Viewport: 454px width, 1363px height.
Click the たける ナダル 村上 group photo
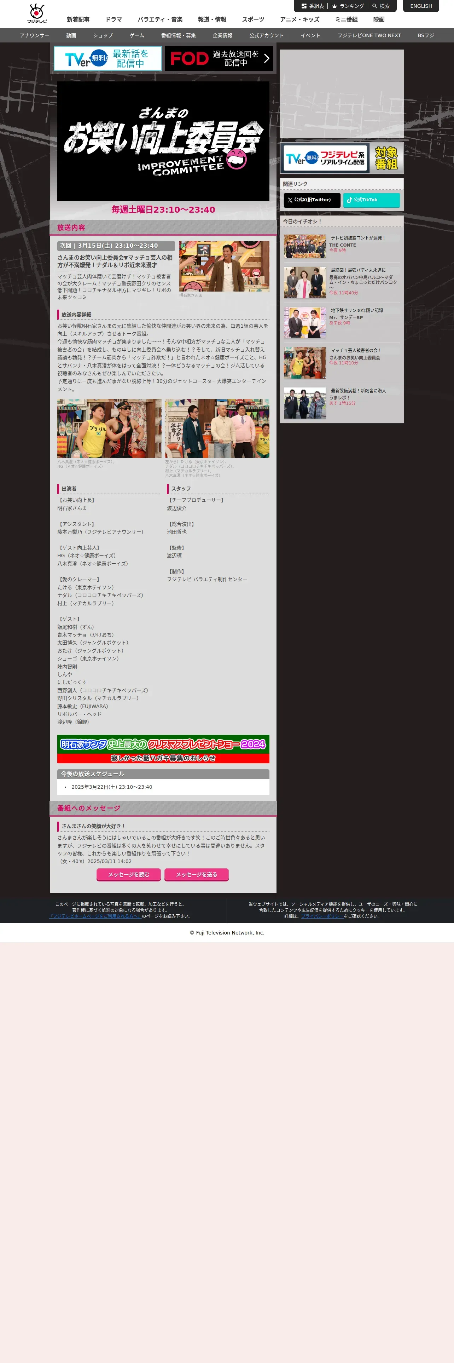(217, 428)
